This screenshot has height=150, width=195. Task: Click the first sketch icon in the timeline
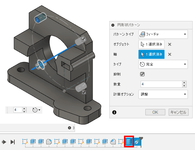point(25,142)
